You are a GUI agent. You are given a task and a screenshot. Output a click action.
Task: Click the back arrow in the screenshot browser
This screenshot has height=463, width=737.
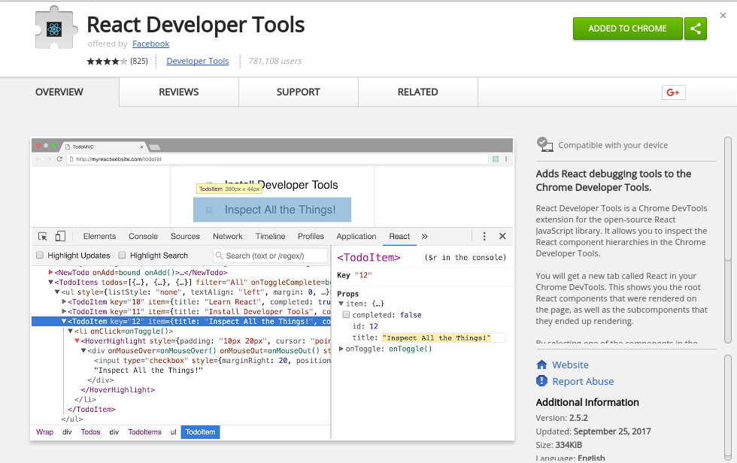click(x=38, y=159)
